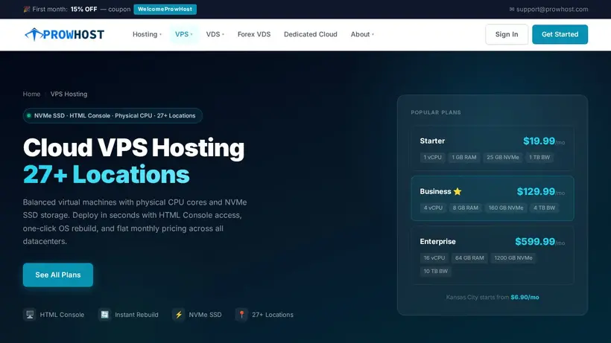Click the 1200 GB NVMe spec tag
This screenshot has height=343, width=611.
[513, 258]
